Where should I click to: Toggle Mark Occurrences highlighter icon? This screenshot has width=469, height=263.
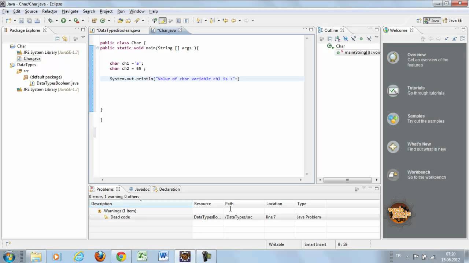pos(163,21)
